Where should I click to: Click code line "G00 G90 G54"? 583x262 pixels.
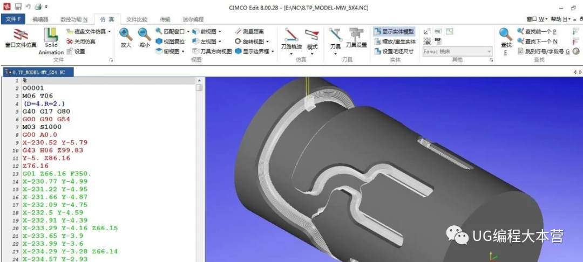tap(46, 119)
